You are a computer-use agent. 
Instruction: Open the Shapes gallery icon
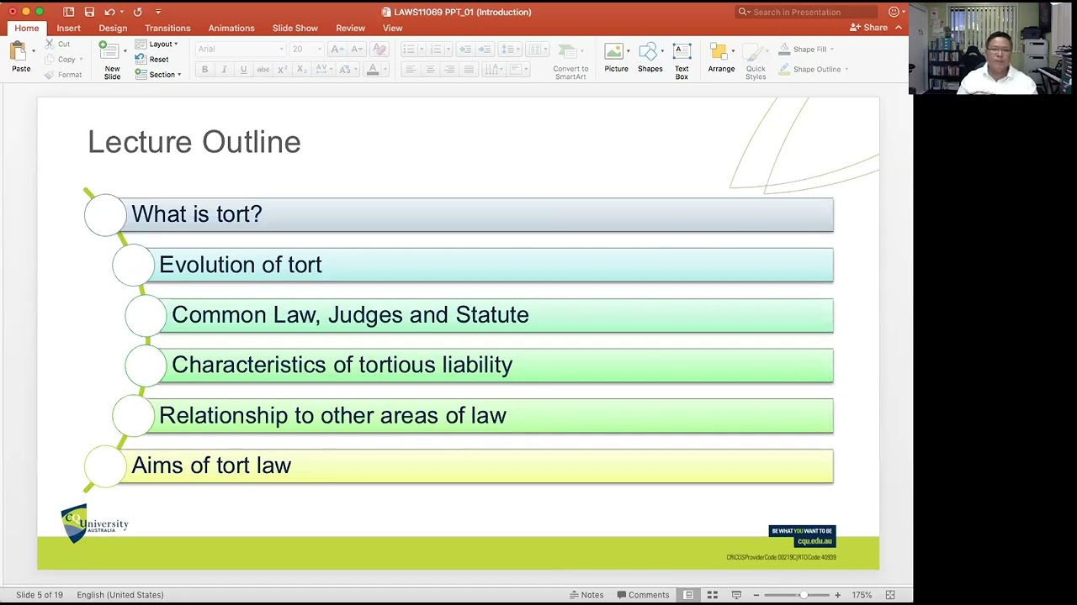point(648,51)
